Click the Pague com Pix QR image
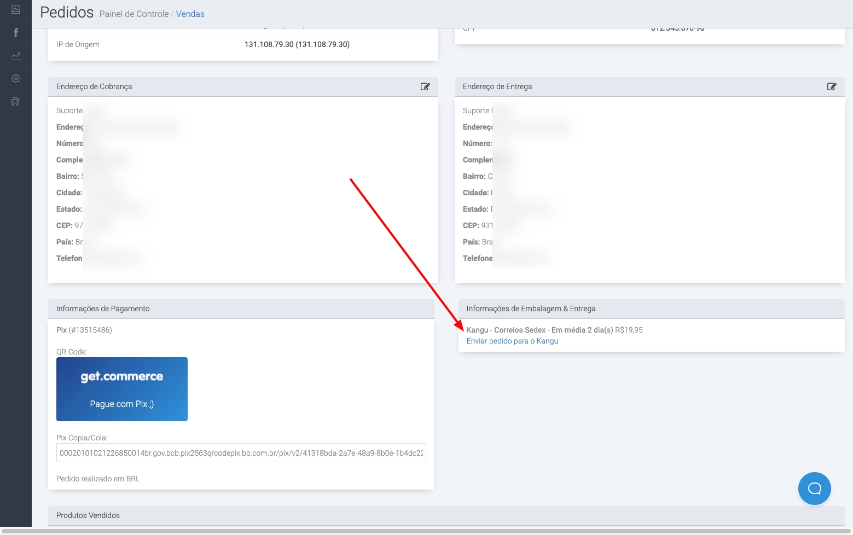 (x=122, y=389)
